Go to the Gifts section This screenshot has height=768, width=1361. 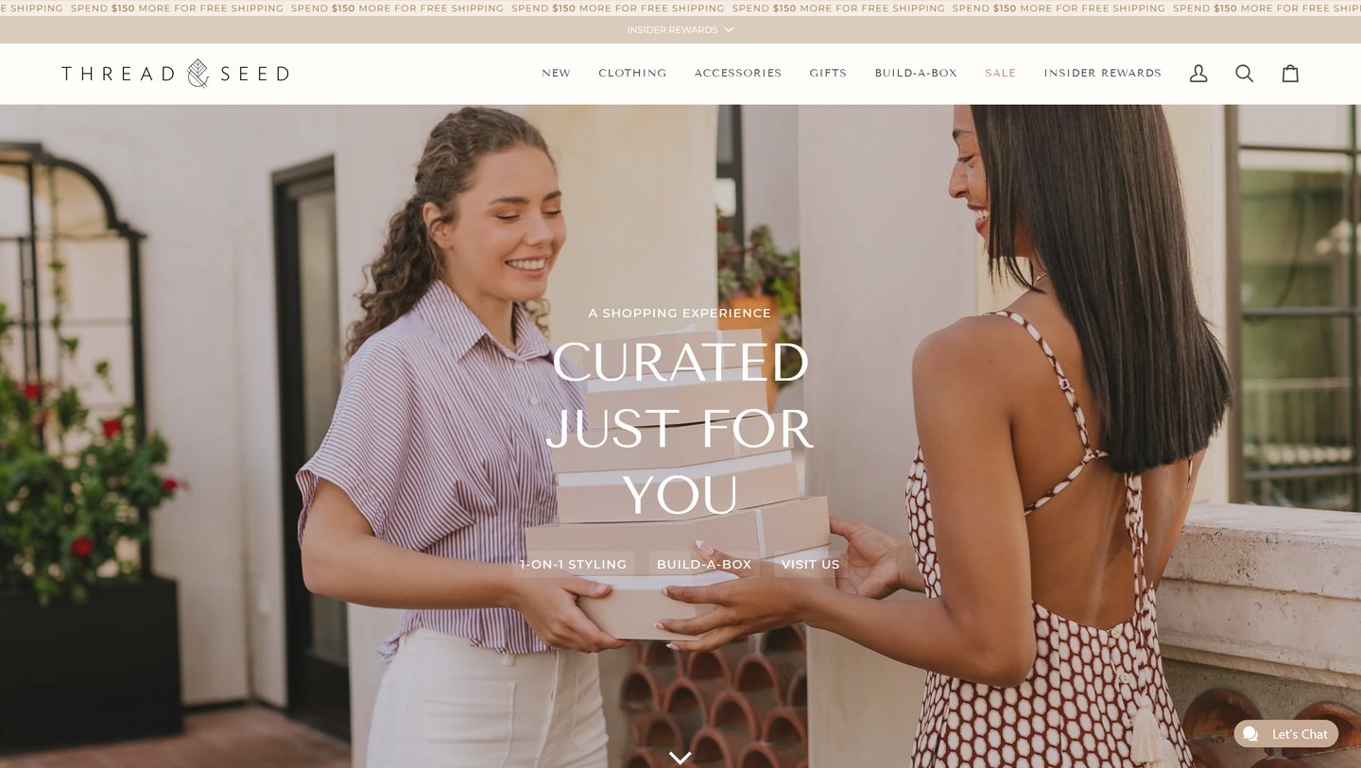click(828, 73)
